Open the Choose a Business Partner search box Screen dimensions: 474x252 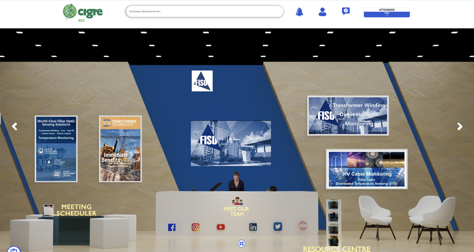pyautogui.click(x=205, y=11)
